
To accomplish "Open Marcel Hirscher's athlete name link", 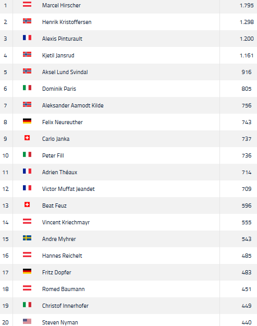I will [x=62, y=5].
